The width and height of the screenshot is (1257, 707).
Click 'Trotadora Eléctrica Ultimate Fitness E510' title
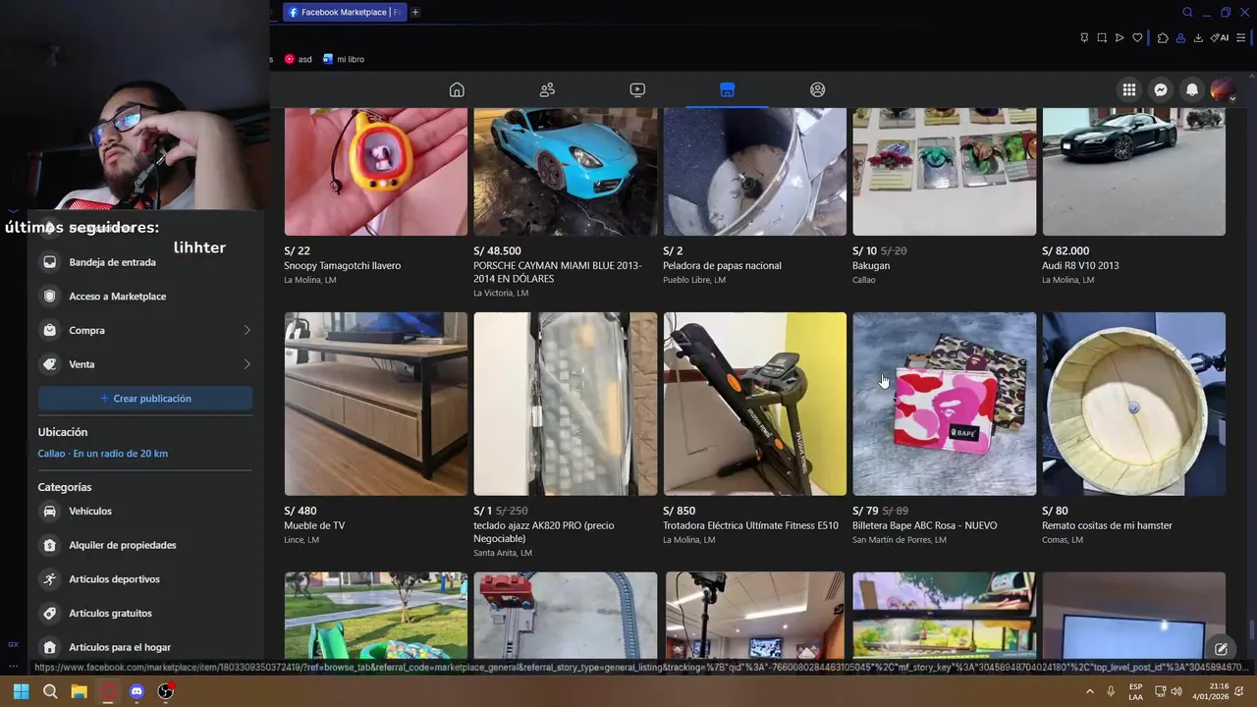(750, 525)
